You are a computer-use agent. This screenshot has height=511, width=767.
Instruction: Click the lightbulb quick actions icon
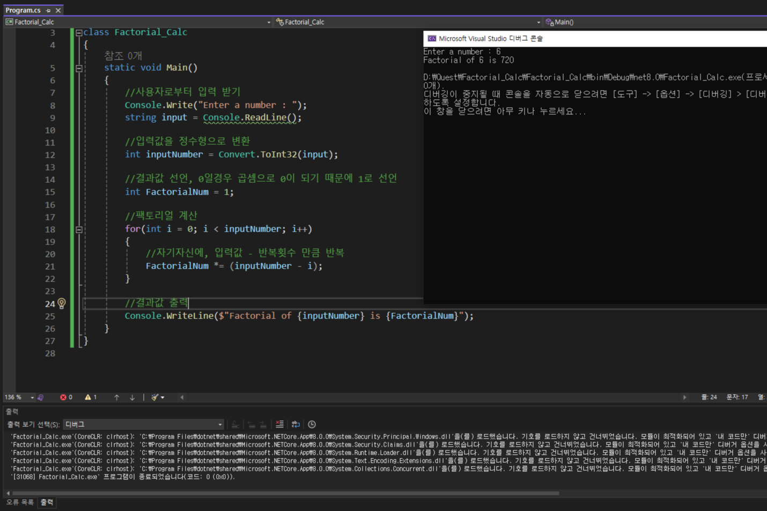point(62,303)
